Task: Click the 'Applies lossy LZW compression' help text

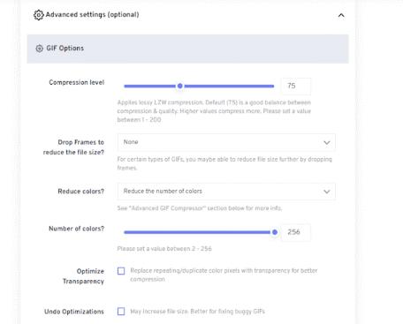Action: (x=214, y=111)
